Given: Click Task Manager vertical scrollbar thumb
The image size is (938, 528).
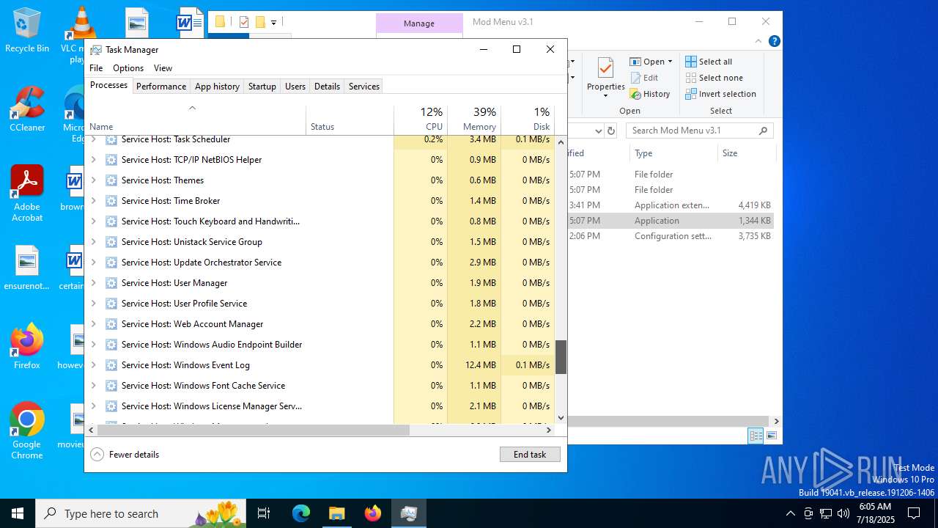Looking at the screenshot, I should (561, 357).
